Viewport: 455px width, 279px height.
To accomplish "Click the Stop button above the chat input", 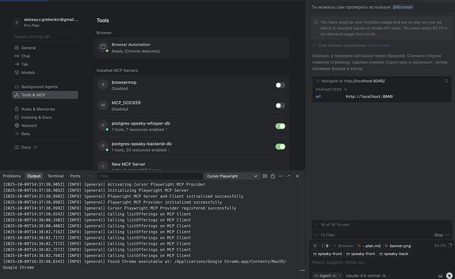I will click(x=438, y=235).
